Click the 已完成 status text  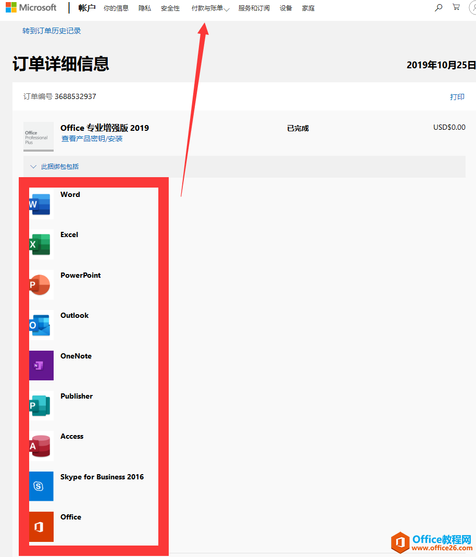(298, 128)
